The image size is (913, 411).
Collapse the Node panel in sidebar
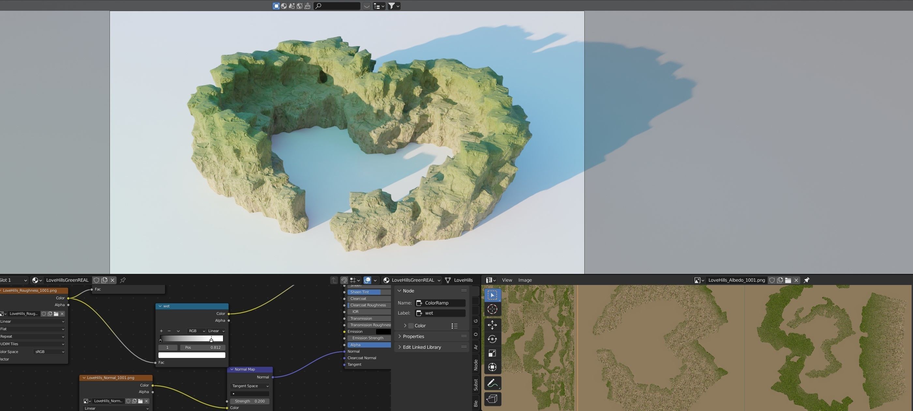(x=399, y=291)
